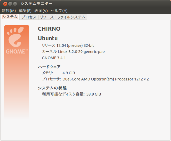Image resolution: width=171 pixels, height=141 pixels.
Task: Open the 監視(M) menu
Action: click(x=9, y=10)
